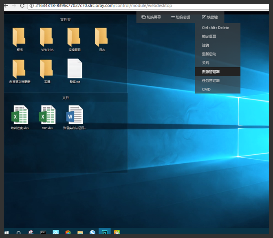Click the VPN对比 folder name label

47,50
